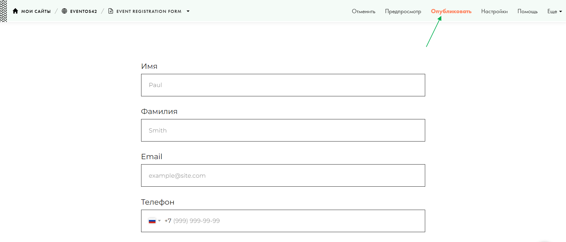Click the document page icon in breadcrumb
566x242 pixels.
click(111, 11)
